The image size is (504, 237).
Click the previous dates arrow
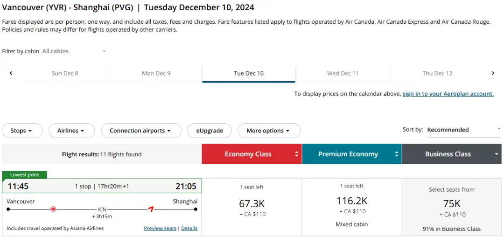point(11,73)
